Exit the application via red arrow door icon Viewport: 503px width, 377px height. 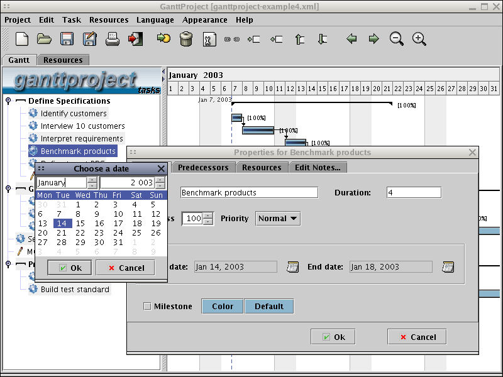135,39
